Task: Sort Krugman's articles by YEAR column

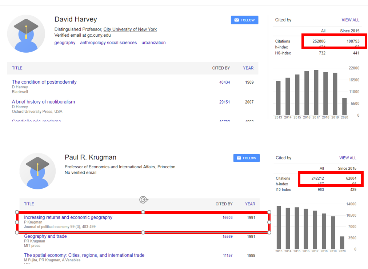Action: pyautogui.click(x=250, y=204)
